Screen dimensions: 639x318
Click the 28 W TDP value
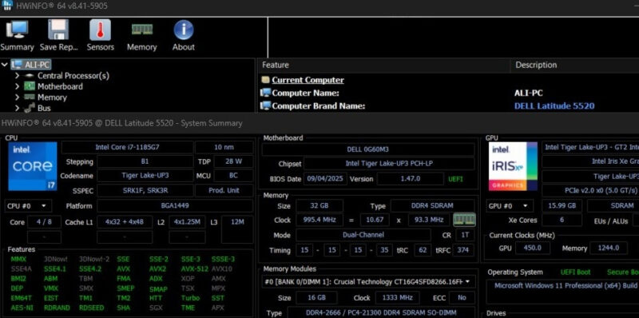tap(233, 161)
